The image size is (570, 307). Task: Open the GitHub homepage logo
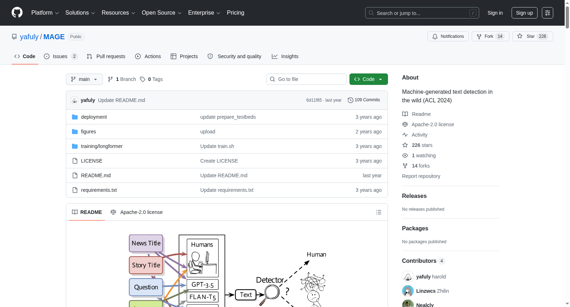point(17,12)
